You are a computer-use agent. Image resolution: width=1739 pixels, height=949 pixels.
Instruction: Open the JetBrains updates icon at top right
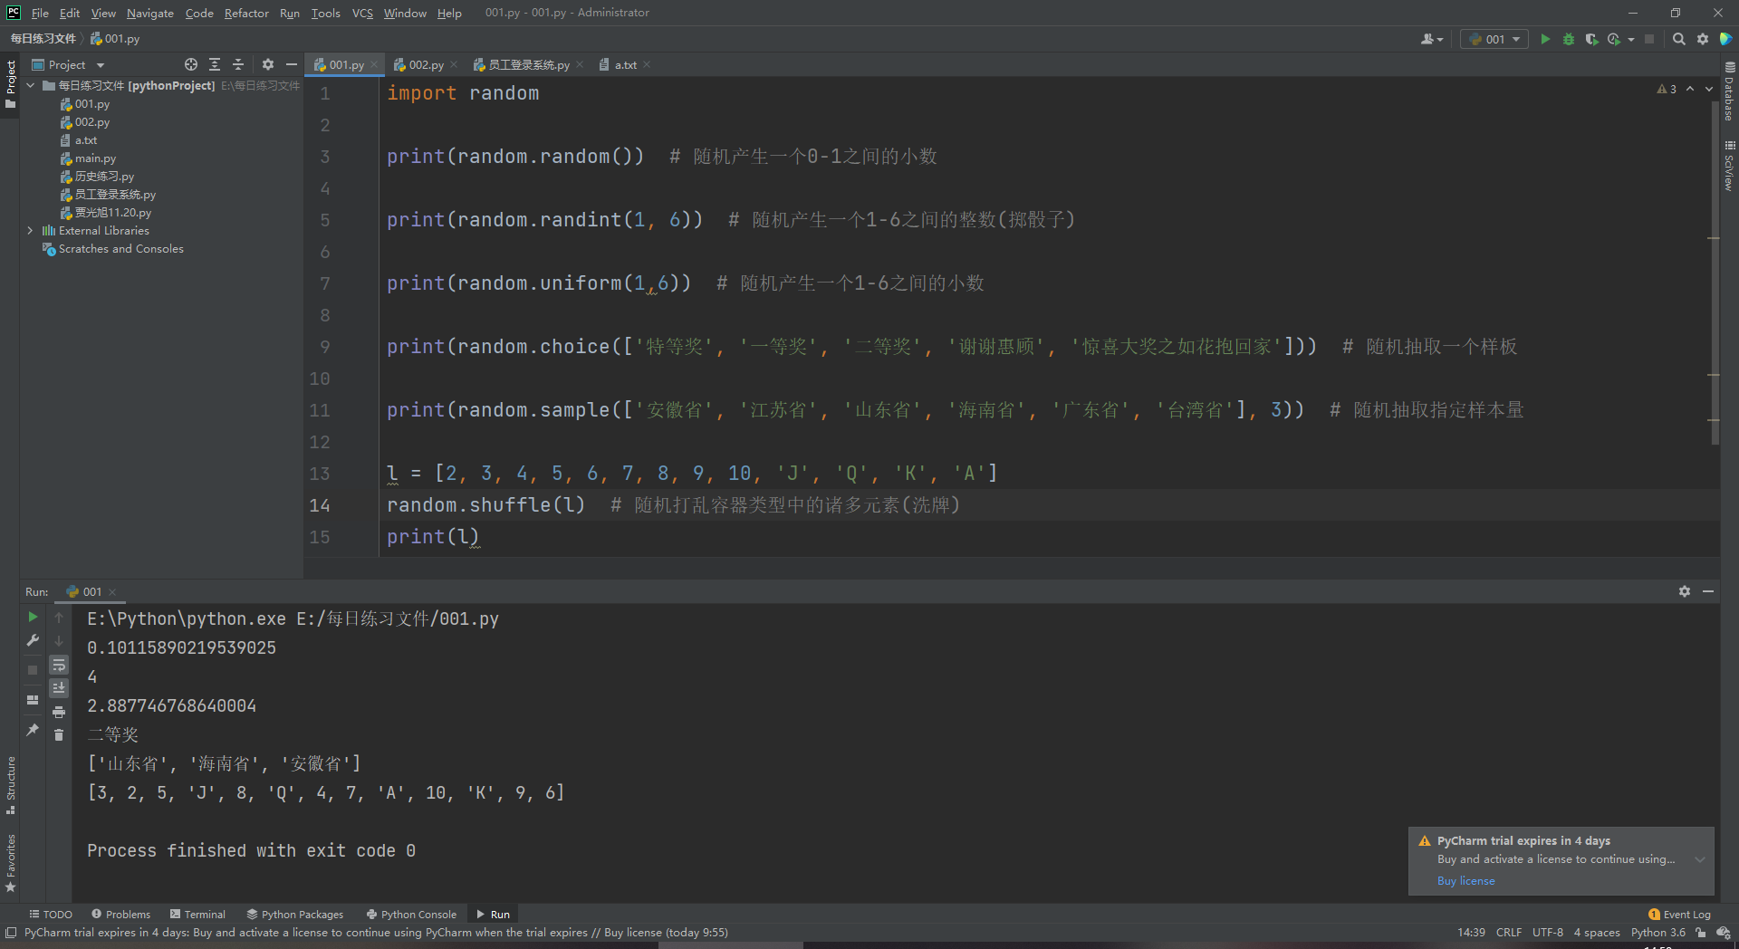(1726, 39)
